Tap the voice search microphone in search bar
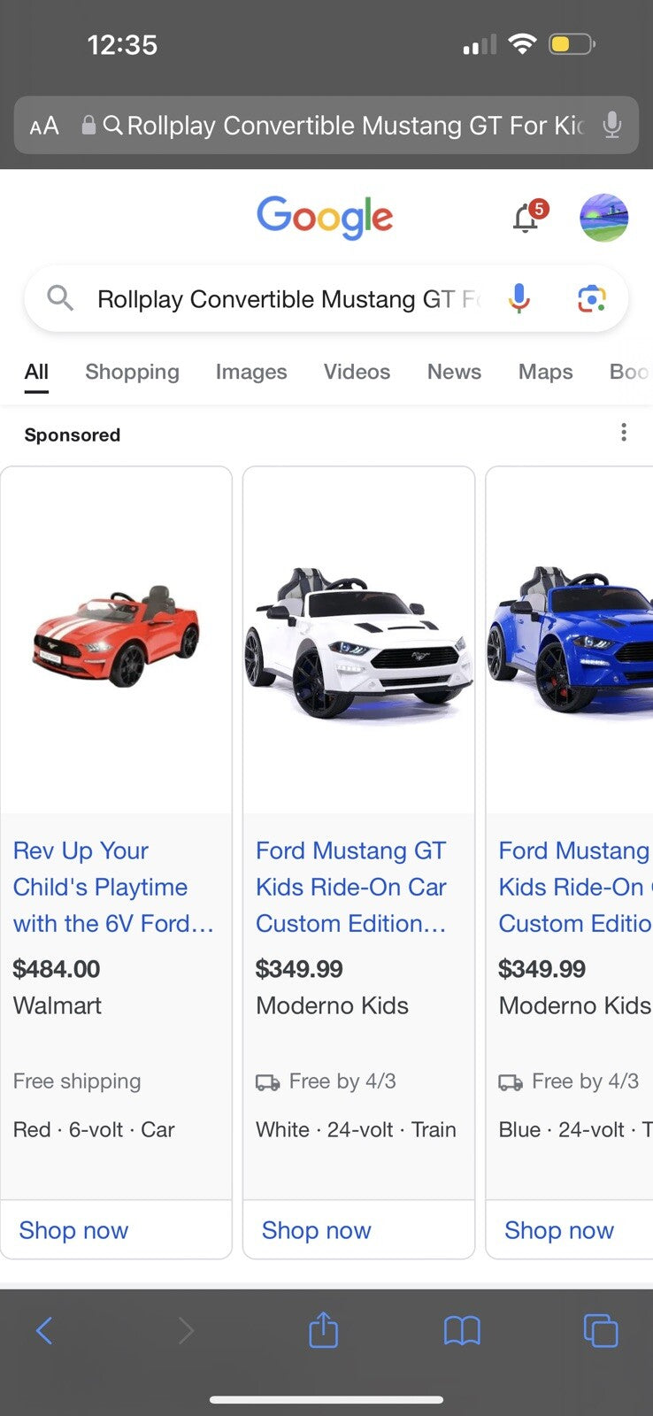The width and height of the screenshot is (653, 1416). click(x=519, y=298)
